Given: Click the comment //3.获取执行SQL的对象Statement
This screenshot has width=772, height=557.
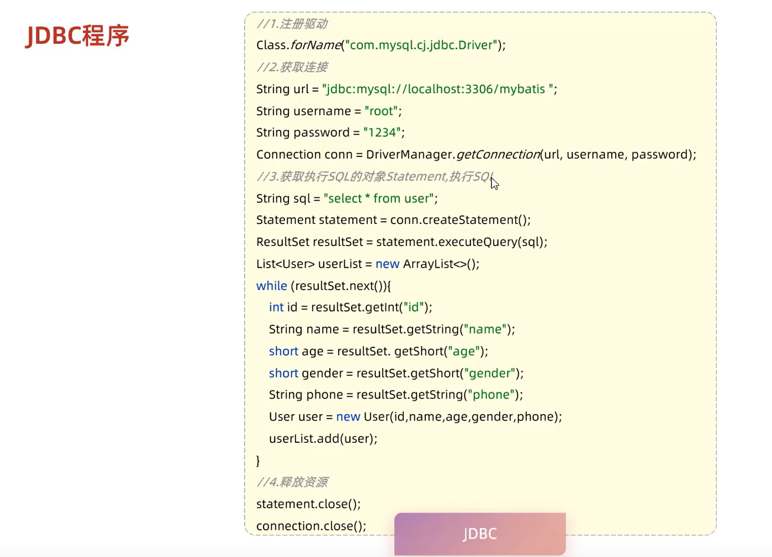Looking at the screenshot, I should 374,176.
